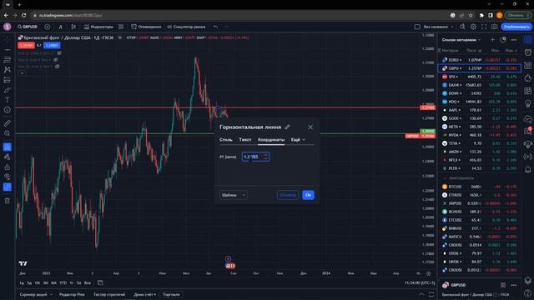This screenshot has height=300, width=534.
Task: Add symbol to compare (plus circle icon)
Action: (x=48, y=27)
